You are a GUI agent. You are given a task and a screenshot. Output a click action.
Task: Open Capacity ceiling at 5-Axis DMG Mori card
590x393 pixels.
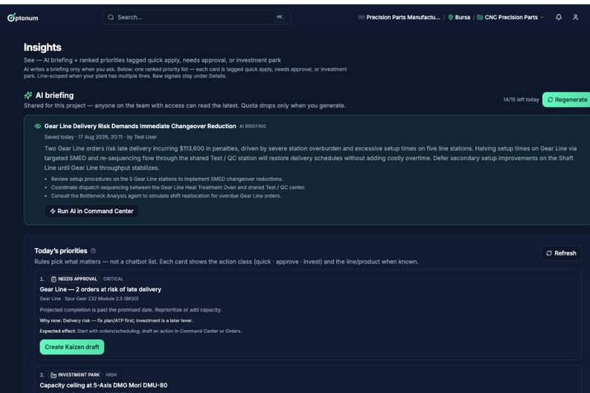tap(103, 385)
